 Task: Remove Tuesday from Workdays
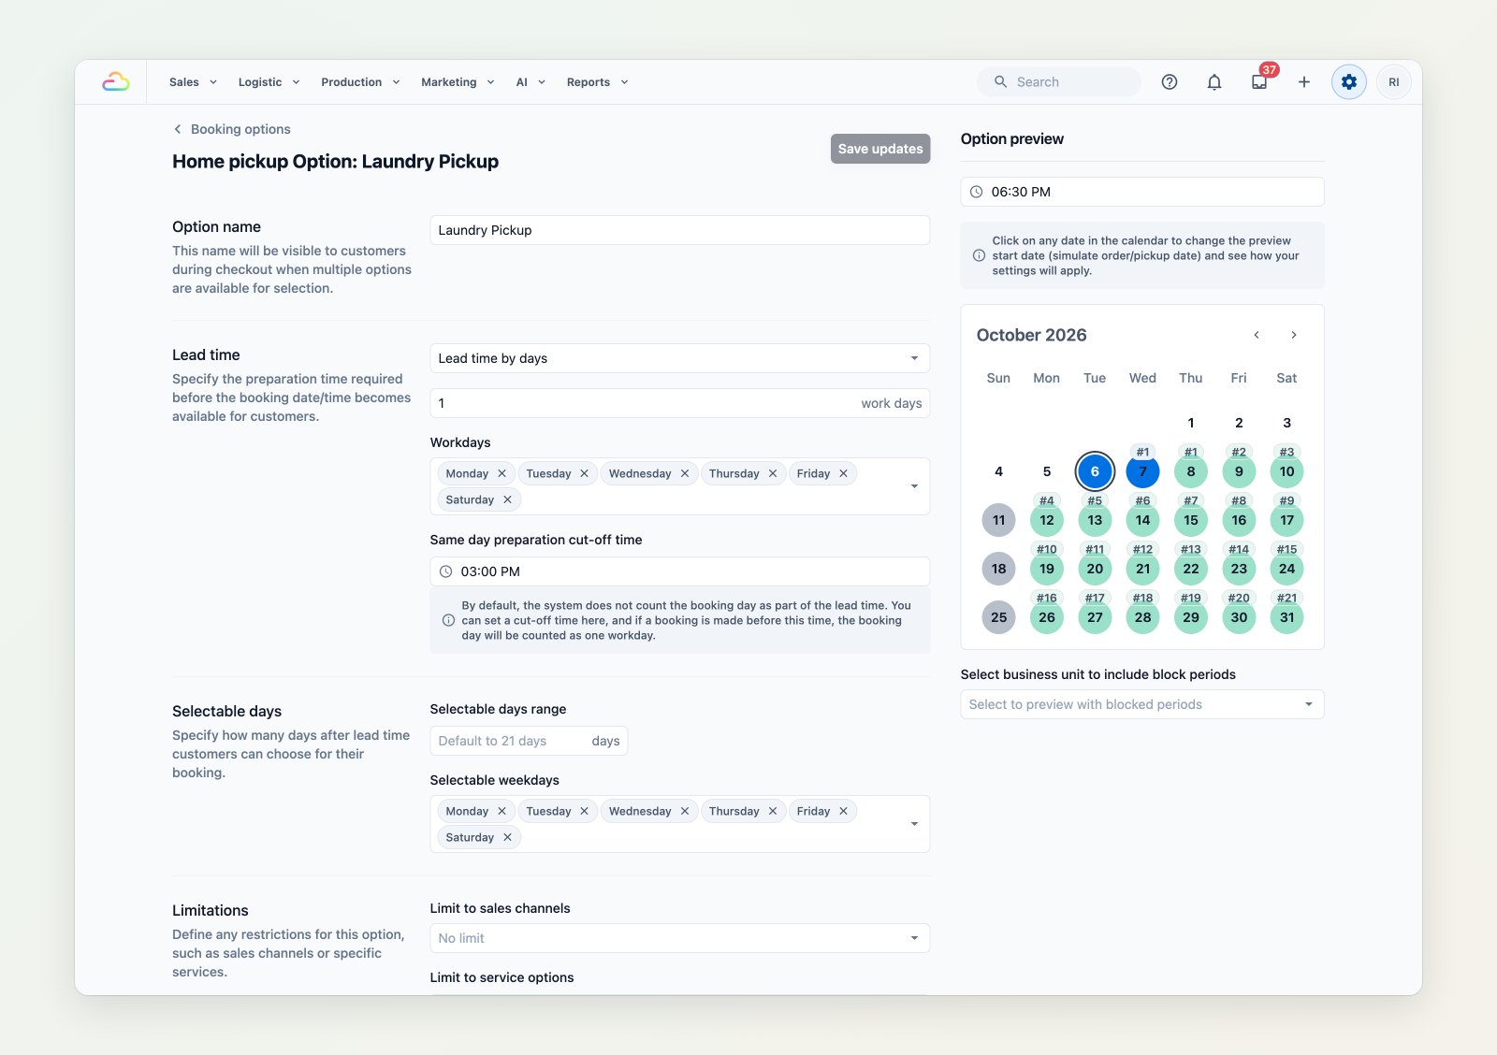click(x=584, y=473)
